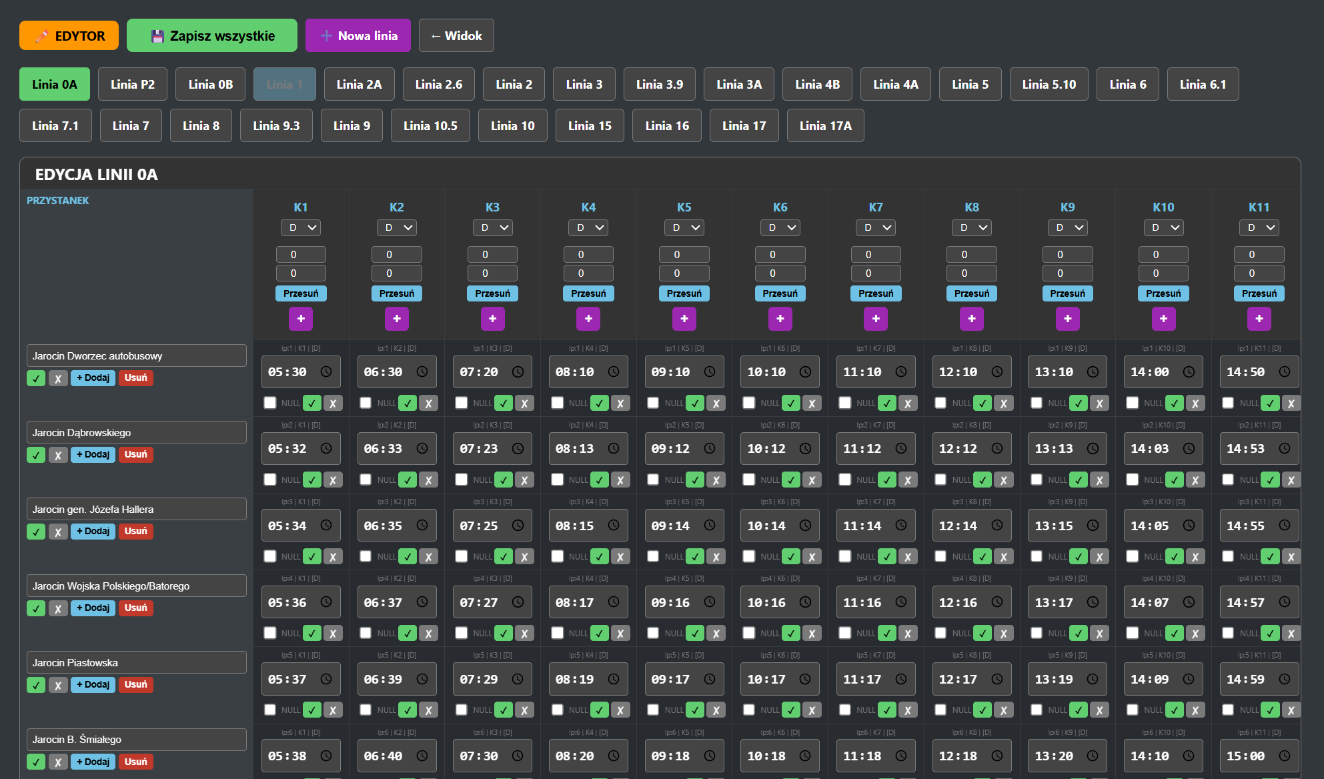This screenshot has width=1324, height=779.
Task: Switch to the Linia 10.5 tab
Action: (x=430, y=125)
